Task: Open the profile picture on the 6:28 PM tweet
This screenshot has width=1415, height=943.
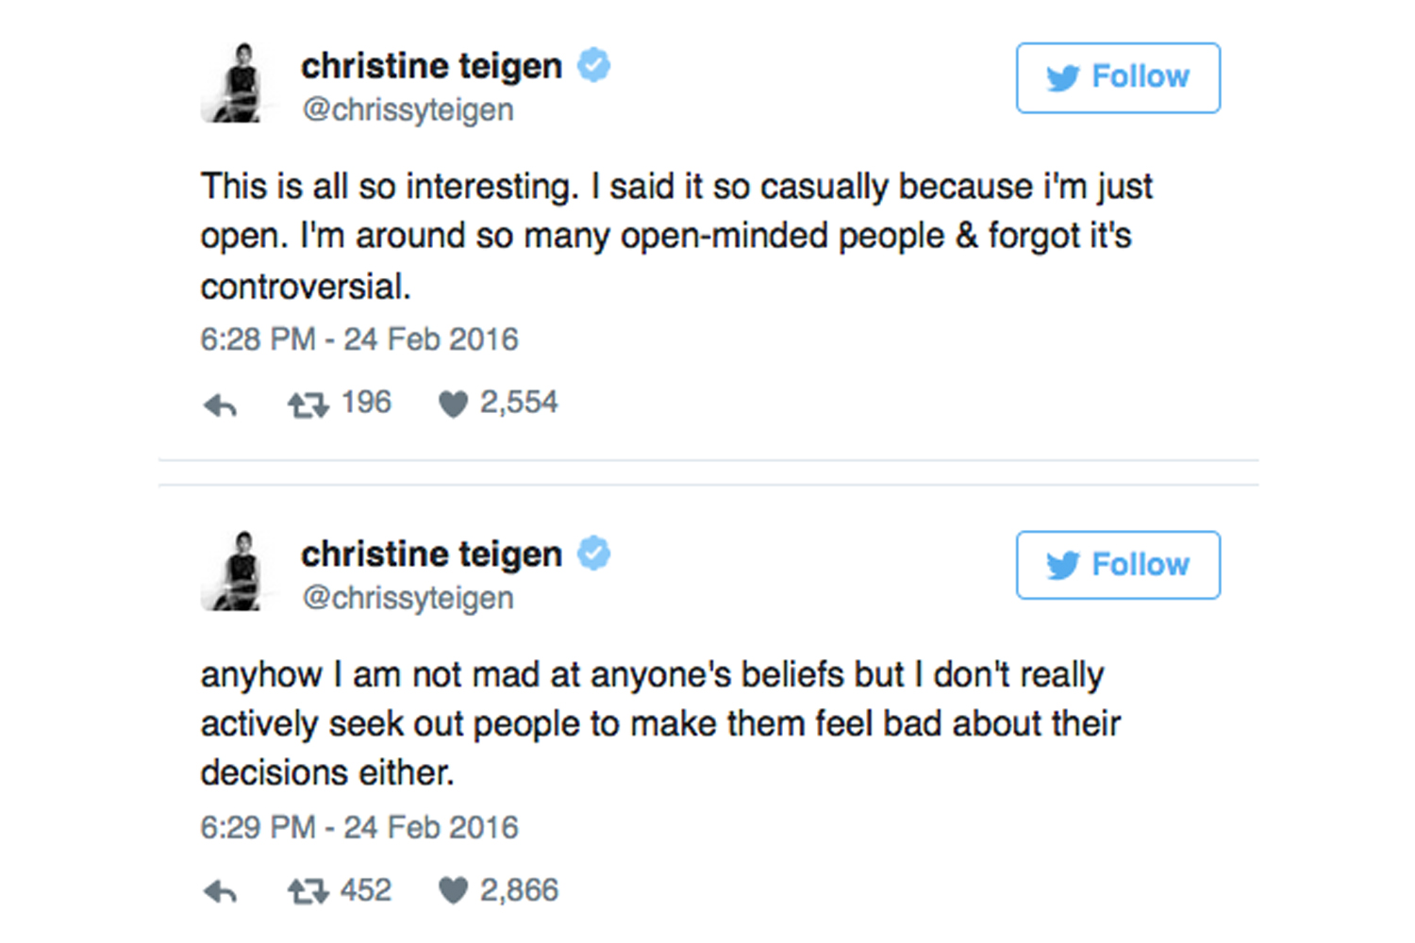Action: 238,83
